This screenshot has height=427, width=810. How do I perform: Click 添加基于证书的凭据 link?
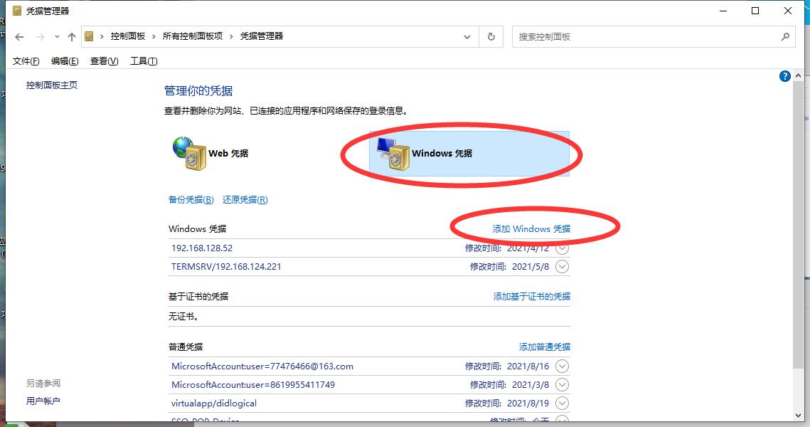[x=531, y=296]
